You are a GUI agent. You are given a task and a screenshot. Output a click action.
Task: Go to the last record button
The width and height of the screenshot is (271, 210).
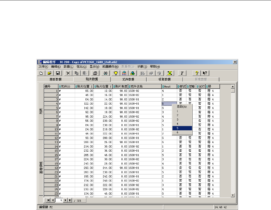70,200
